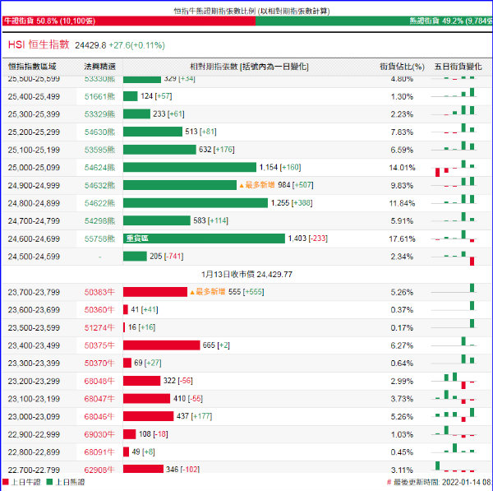Click the 法興精選 column header

[99, 67]
